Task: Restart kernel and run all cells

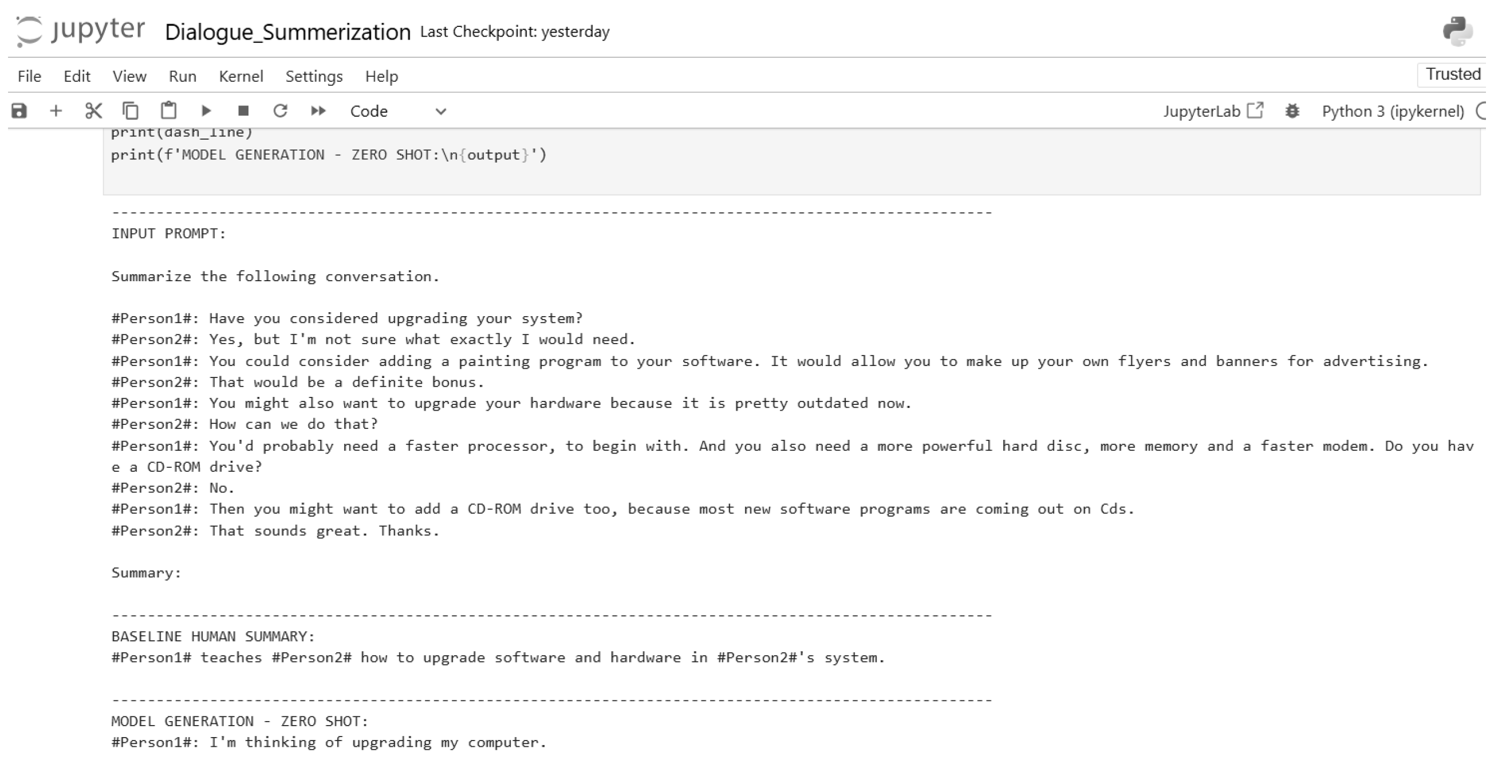Action: click(x=318, y=111)
